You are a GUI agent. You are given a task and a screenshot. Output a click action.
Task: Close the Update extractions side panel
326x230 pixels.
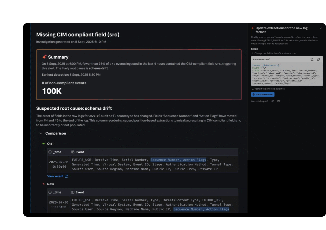[320, 28]
